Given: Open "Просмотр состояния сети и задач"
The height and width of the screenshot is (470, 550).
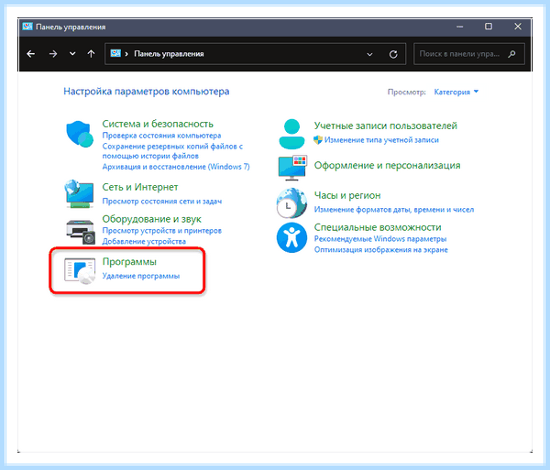Looking at the screenshot, I should pos(161,202).
